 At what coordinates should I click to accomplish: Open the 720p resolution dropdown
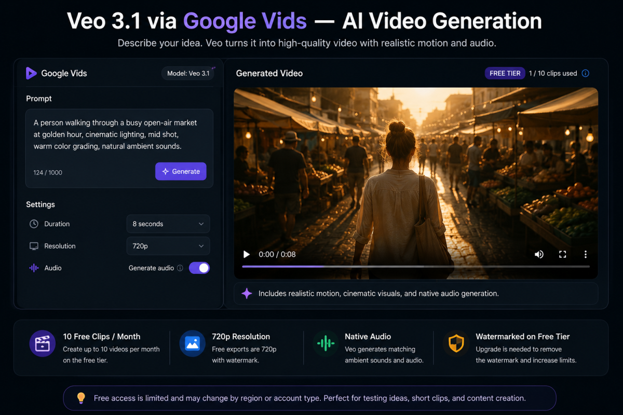(168, 246)
